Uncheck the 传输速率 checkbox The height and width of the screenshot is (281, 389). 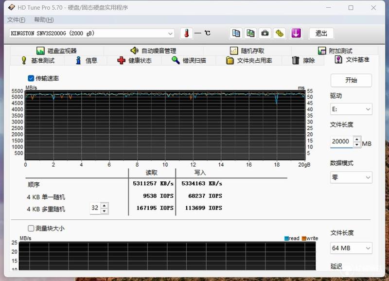[31, 78]
